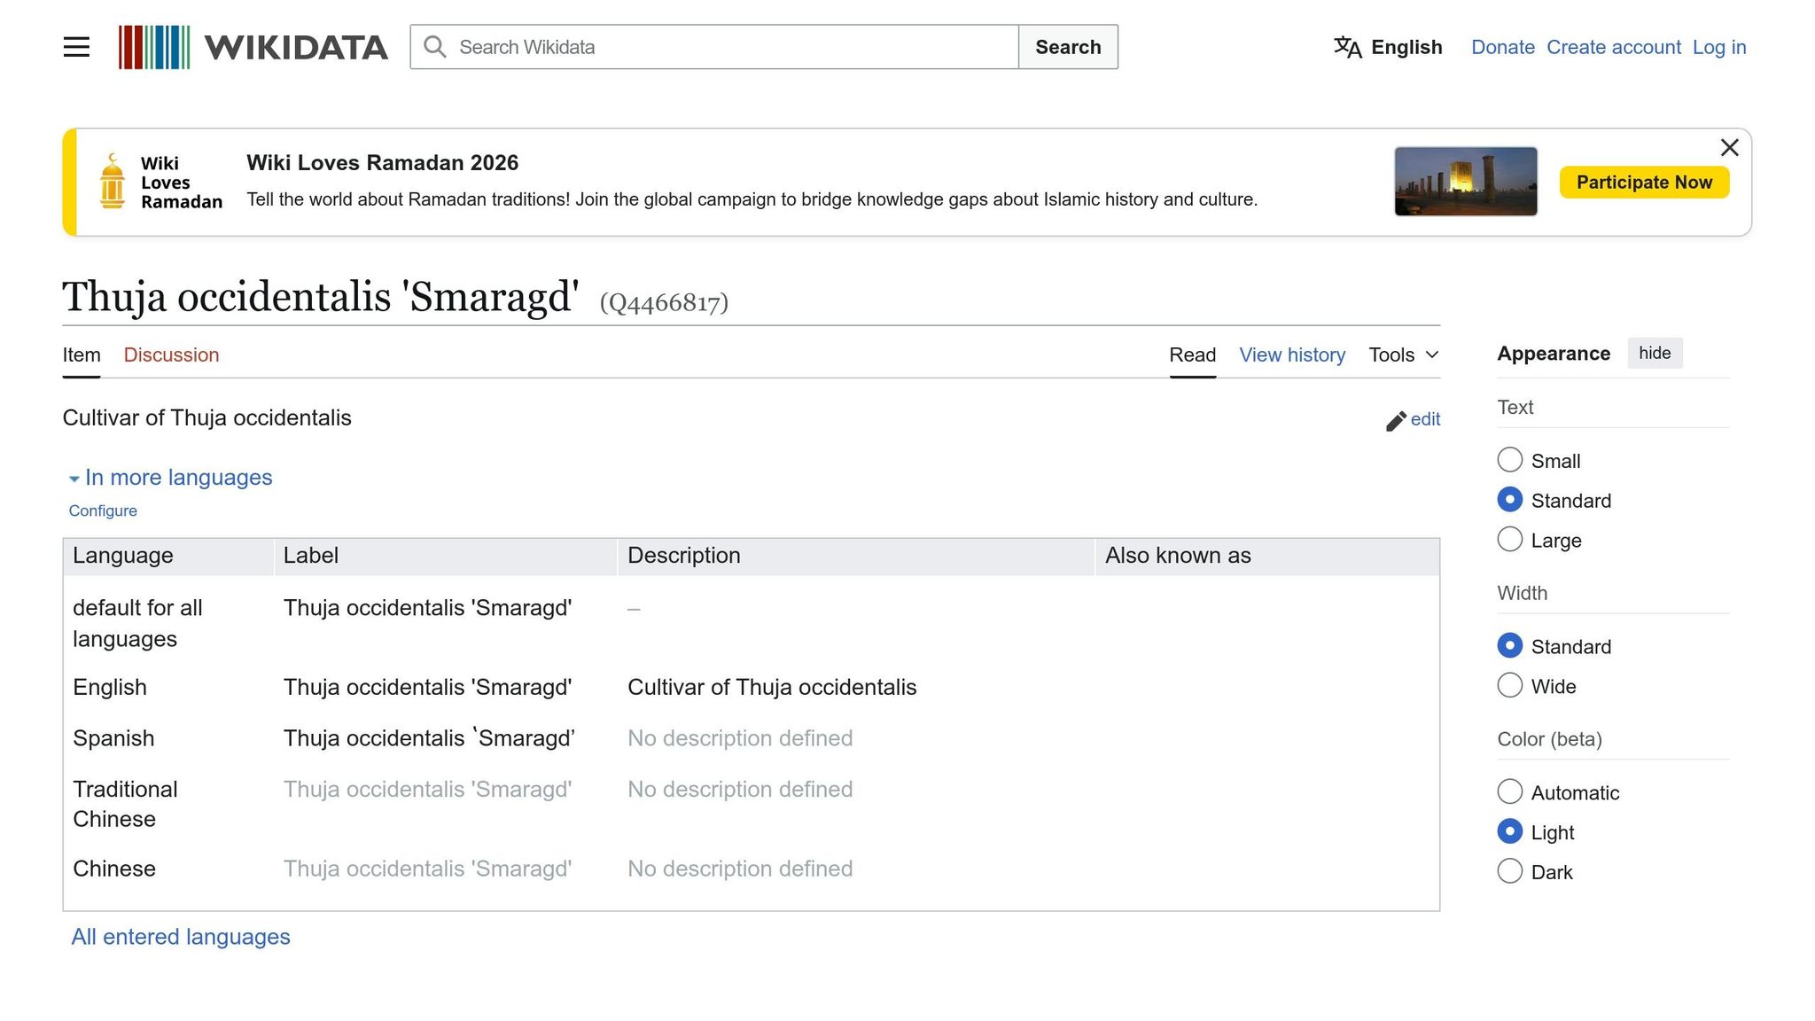The image size is (1815, 1021).
Task: Open the Ramadan banner photo thumbnail
Action: 1465,182
